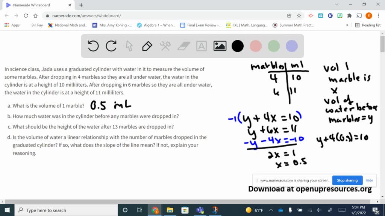The image size is (385, 216).
Task: Open the Mrs. Amy Koning bookmark
Action: [x=112, y=25]
